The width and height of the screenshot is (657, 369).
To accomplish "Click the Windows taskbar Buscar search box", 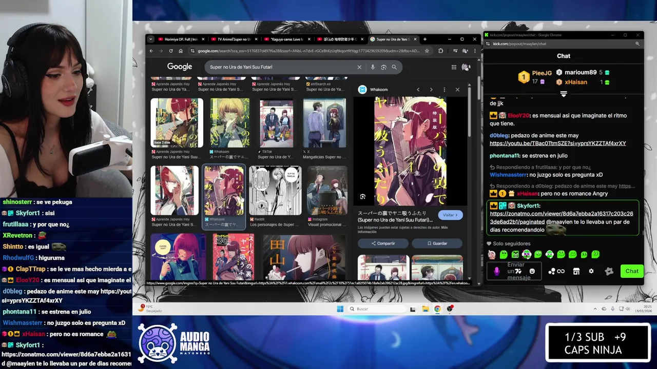I will 376,309.
